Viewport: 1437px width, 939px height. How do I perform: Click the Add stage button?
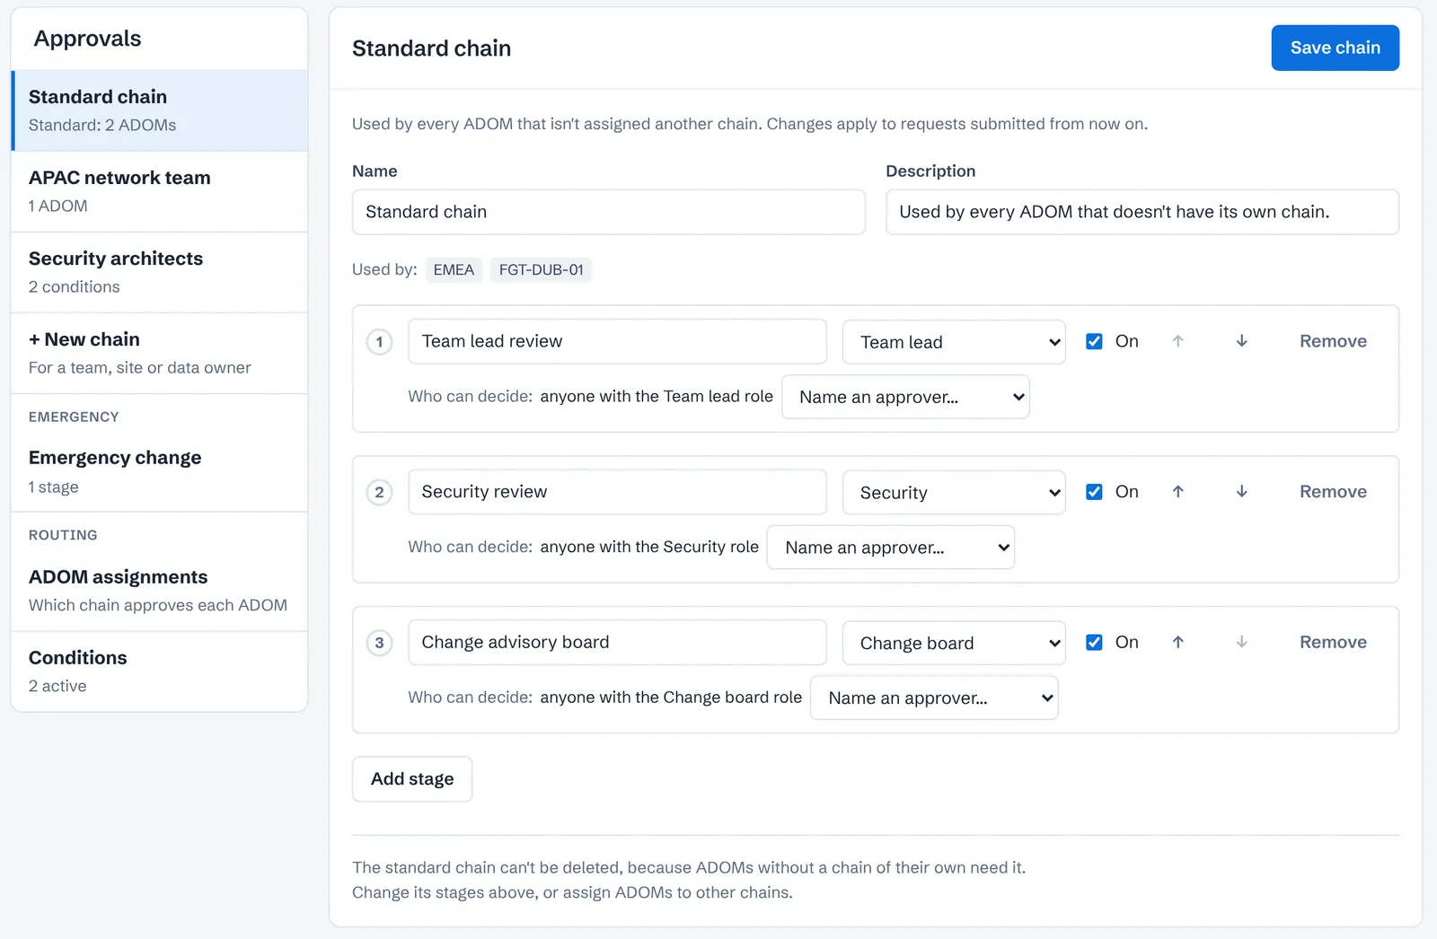pos(412,779)
